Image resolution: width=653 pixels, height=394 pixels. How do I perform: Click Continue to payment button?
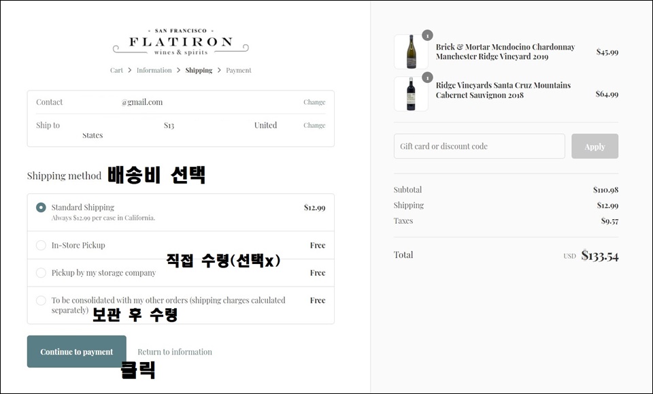(x=77, y=352)
